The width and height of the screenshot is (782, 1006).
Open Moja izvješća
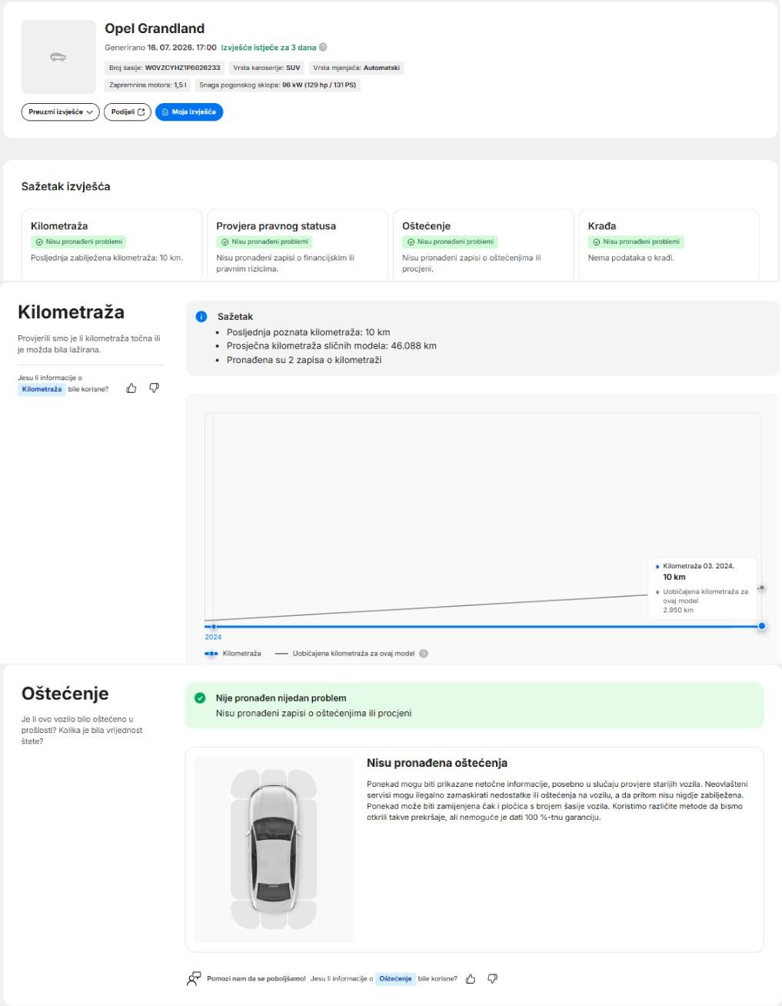pyautogui.click(x=189, y=112)
